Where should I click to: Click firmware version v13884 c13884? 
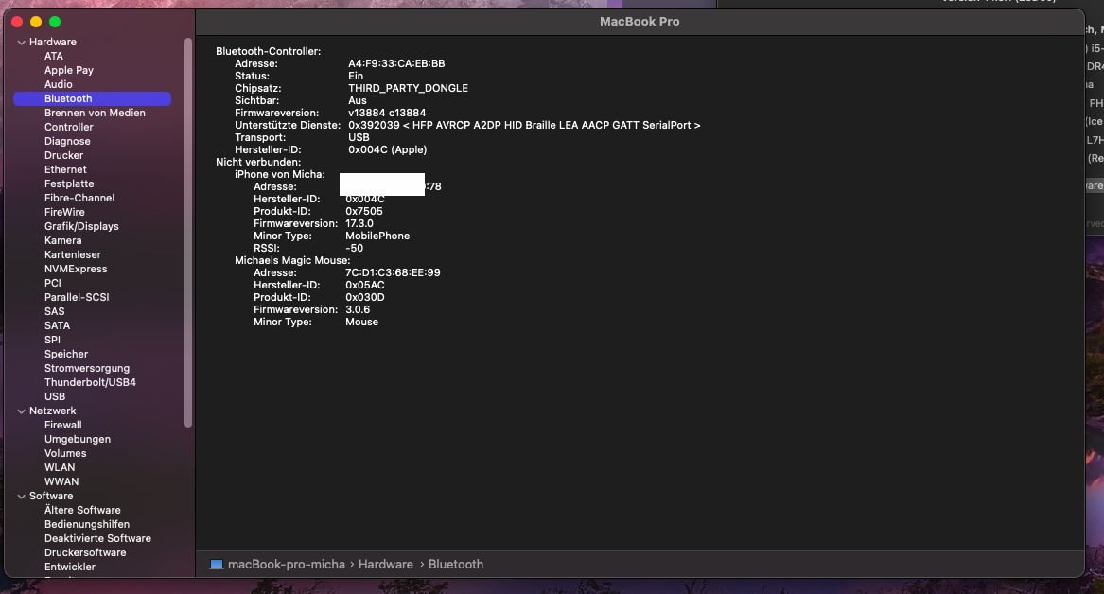pyautogui.click(x=387, y=113)
